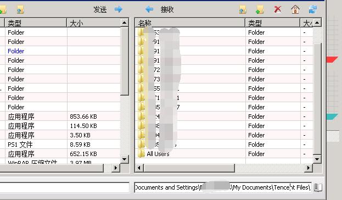Screen dimensions: 342x200
Task: Select the file sized 8.59 KB
Action: 80,145
